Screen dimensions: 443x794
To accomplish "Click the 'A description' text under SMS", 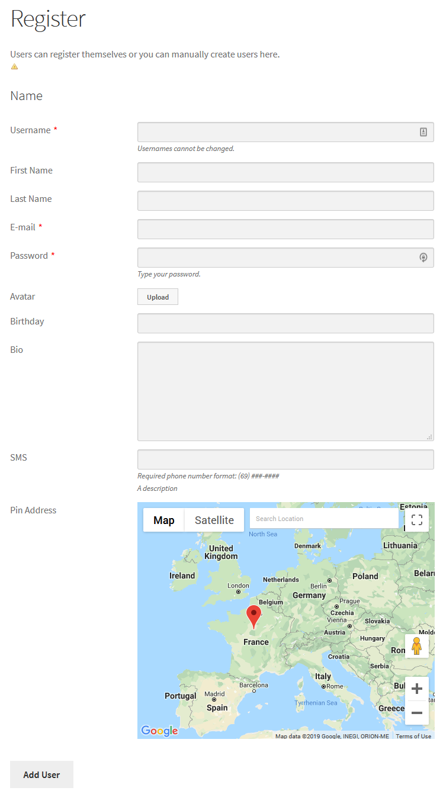I will pyautogui.click(x=157, y=488).
